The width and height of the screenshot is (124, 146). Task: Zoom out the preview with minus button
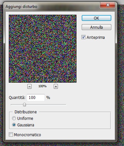(x=29, y=87)
